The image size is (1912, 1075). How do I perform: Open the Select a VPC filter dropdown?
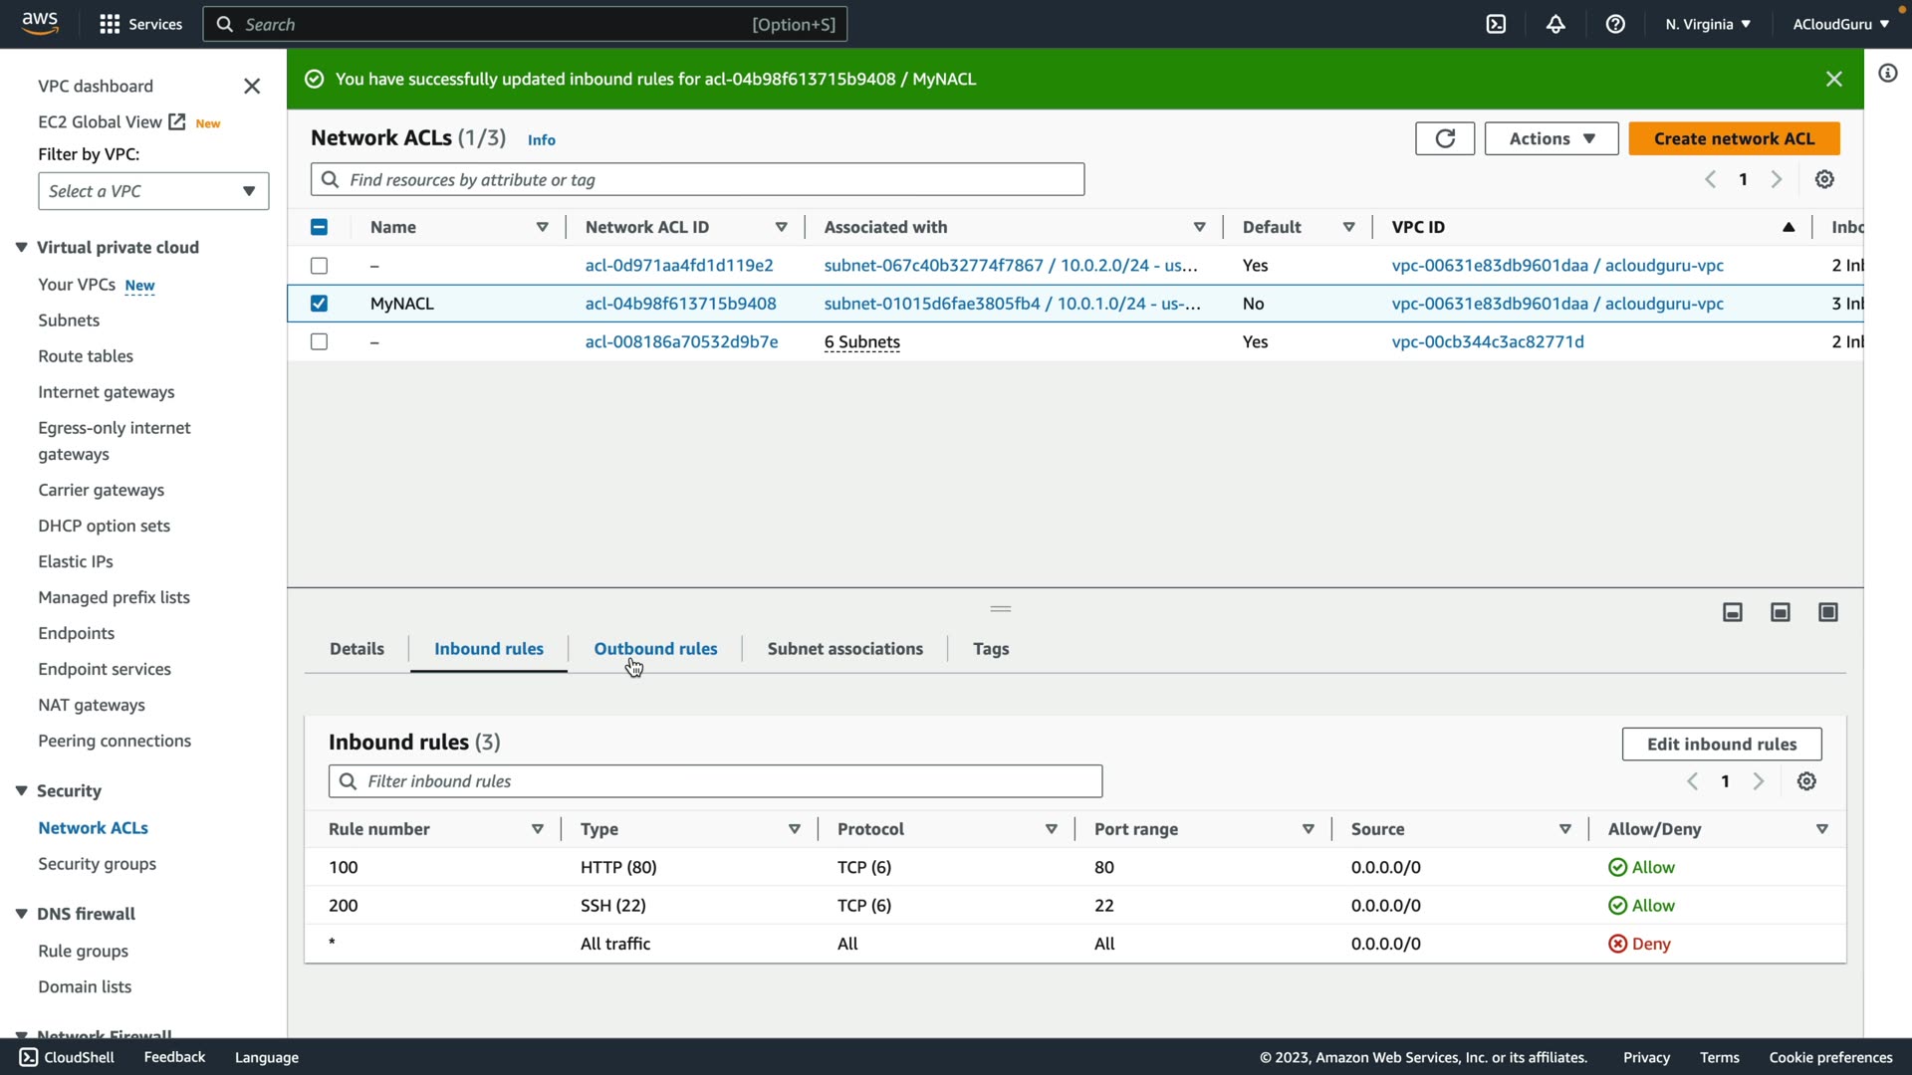pyautogui.click(x=153, y=191)
